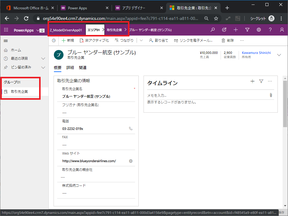
Task: Click the vertical scrollbar thumb
Action: click(285, 104)
